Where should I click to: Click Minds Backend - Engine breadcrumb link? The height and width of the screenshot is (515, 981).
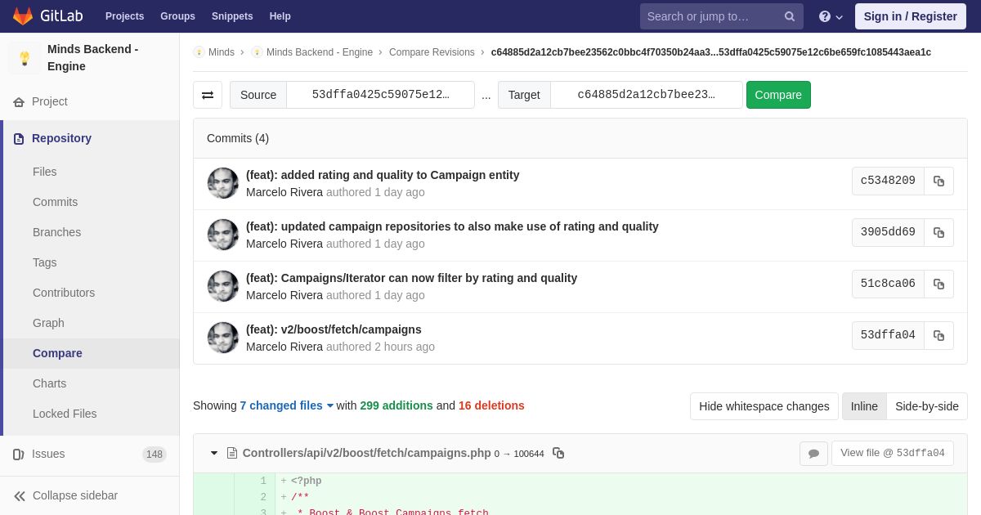click(x=320, y=52)
